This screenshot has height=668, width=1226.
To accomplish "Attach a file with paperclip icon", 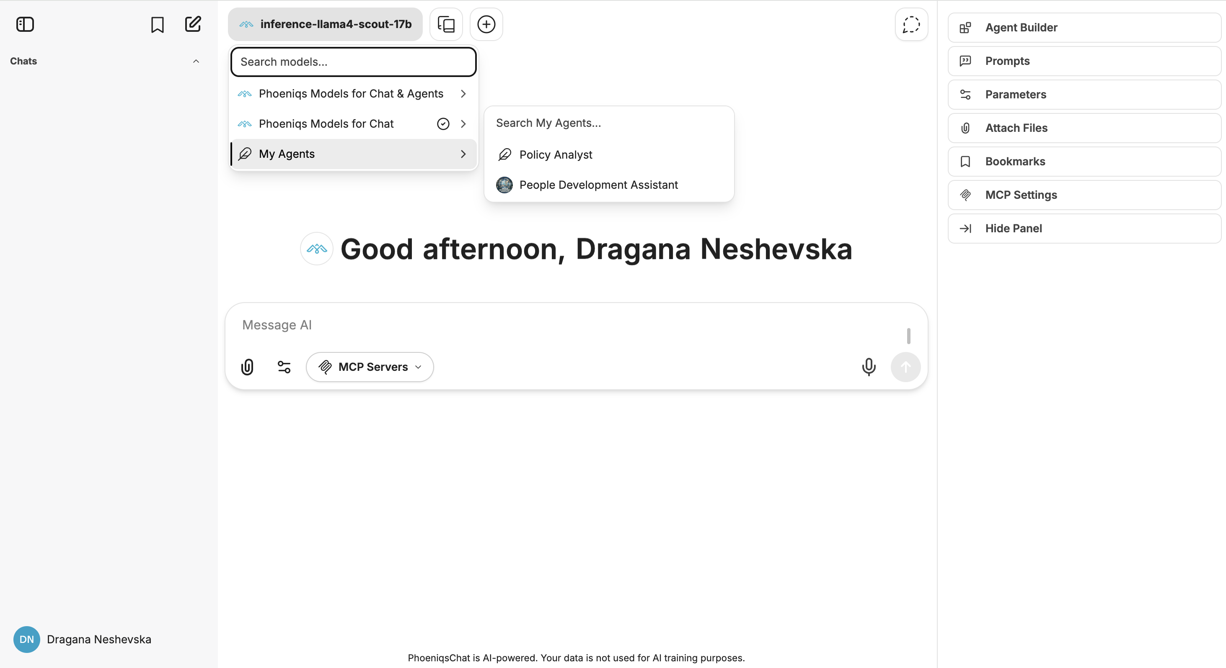I will point(247,367).
